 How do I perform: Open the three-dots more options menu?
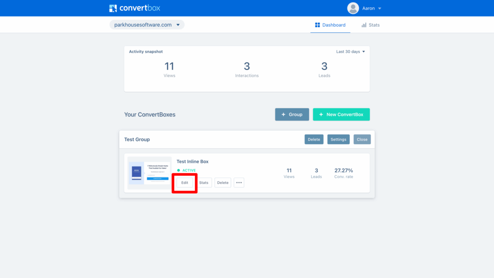coord(239,183)
